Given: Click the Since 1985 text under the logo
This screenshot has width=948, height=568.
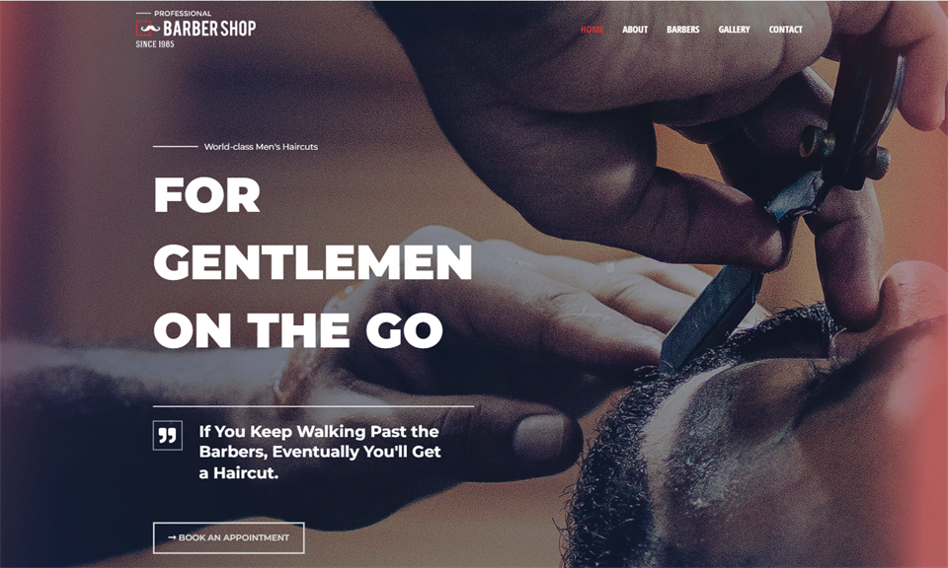Looking at the screenshot, I should [155, 44].
